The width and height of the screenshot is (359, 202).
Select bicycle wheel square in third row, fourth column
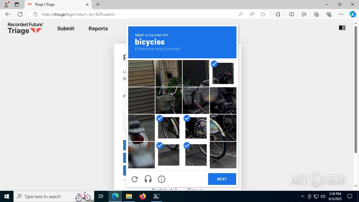[223, 128]
